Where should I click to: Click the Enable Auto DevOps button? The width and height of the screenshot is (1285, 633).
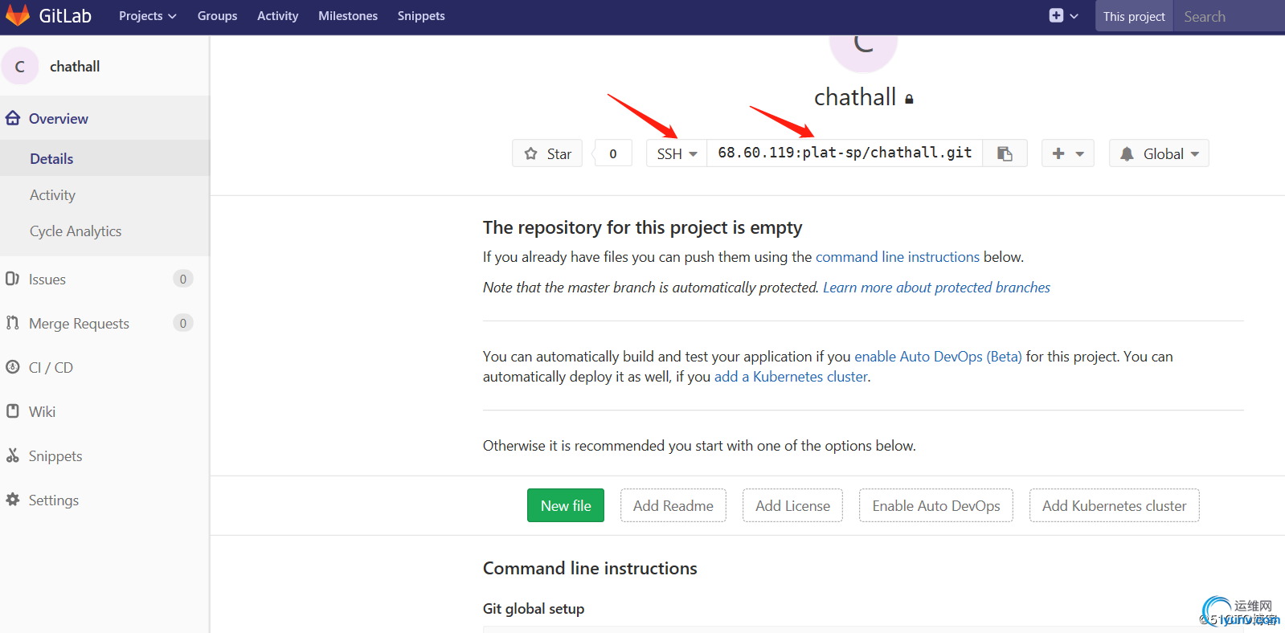tap(936, 505)
